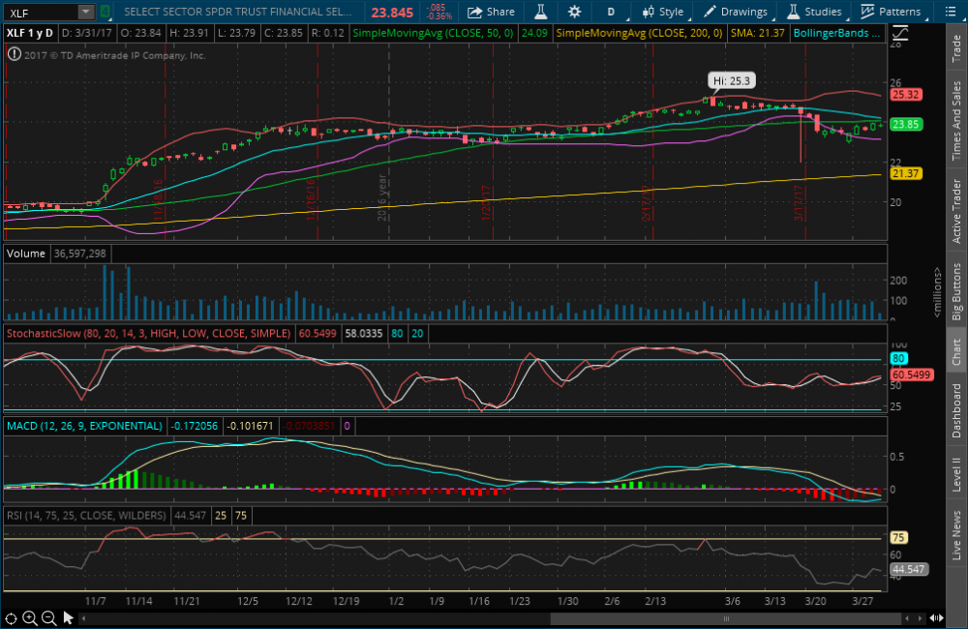Open the Studies menu
This screenshot has width=968, height=629.
click(814, 12)
